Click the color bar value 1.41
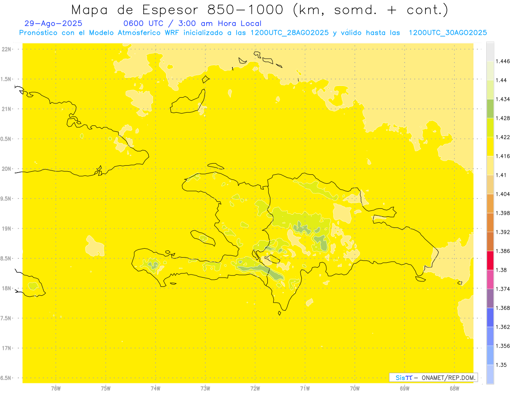The width and height of the screenshot is (510, 394). (x=501, y=175)
